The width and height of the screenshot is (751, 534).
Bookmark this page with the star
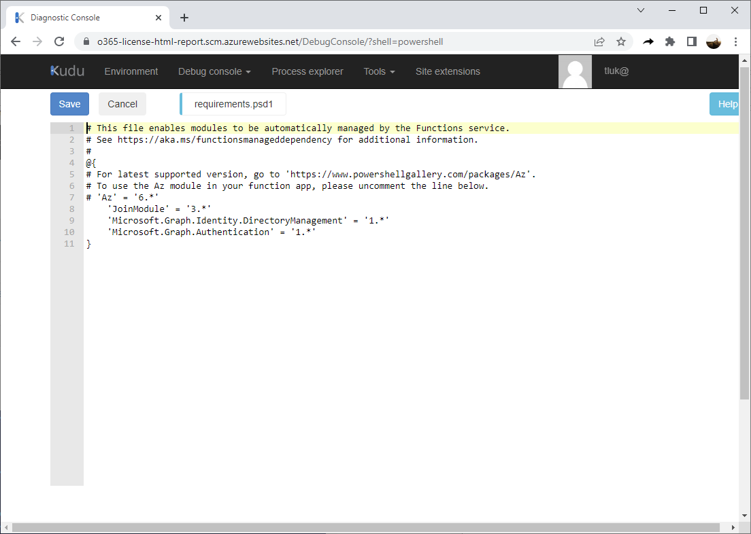pyautogui.click(x=621, y=41)
